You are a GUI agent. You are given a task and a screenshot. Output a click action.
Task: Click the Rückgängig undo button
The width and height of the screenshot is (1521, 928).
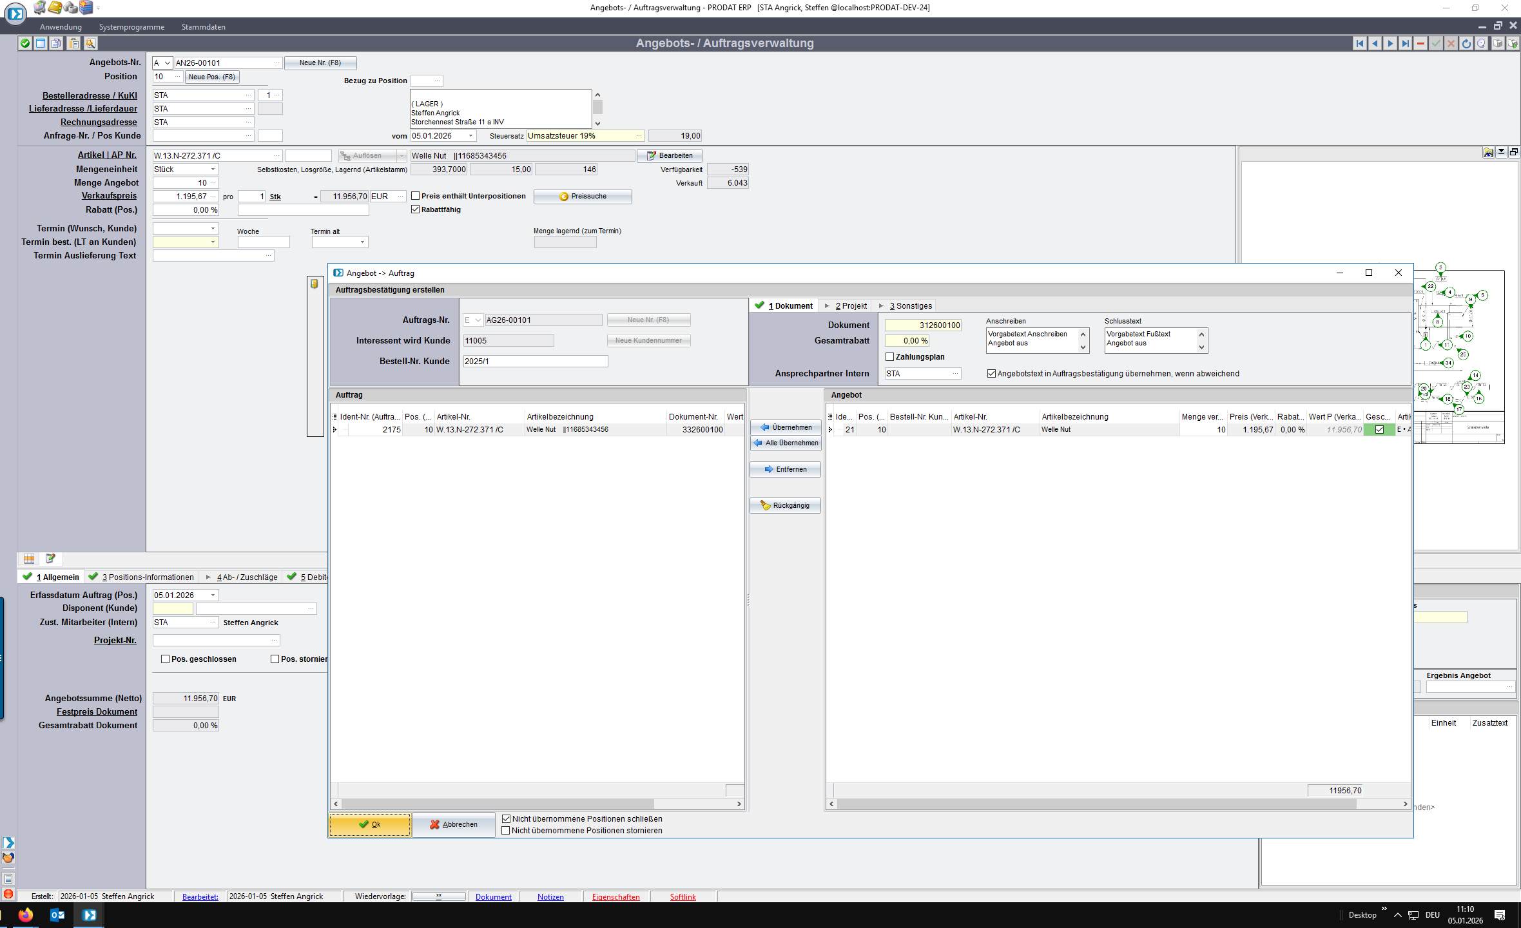click(785, 505)
